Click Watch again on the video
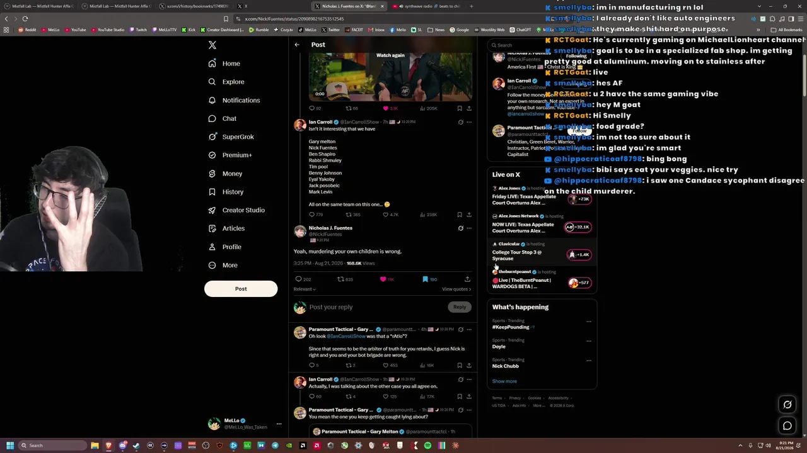This screenshot has height=453, width=807. (x=390, y=55)
